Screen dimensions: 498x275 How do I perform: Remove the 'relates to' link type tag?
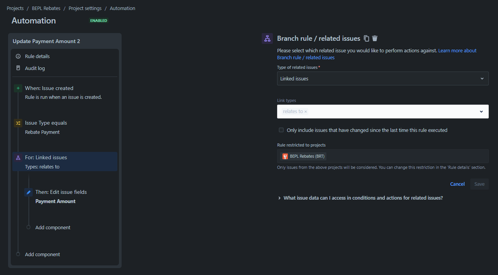coord(306,112)
